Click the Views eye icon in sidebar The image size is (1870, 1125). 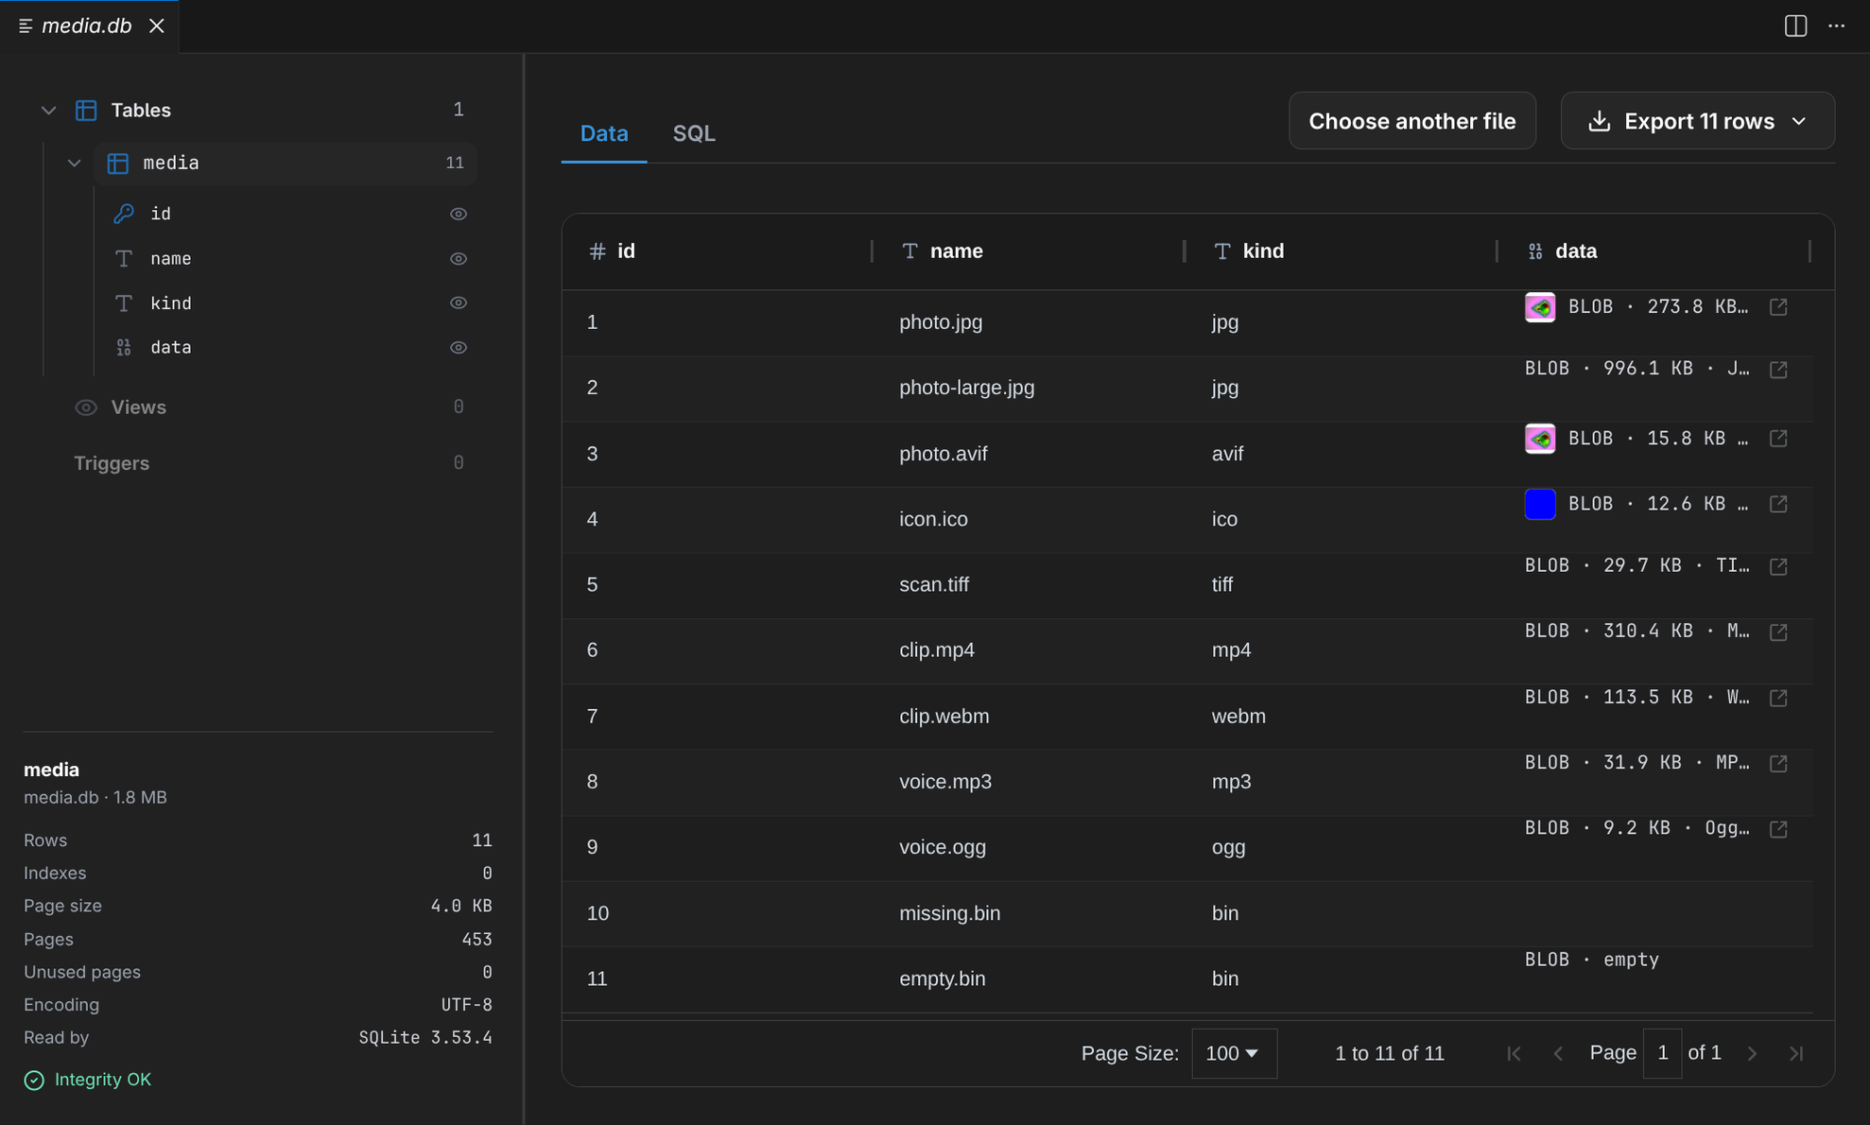(x=86, y=407)
